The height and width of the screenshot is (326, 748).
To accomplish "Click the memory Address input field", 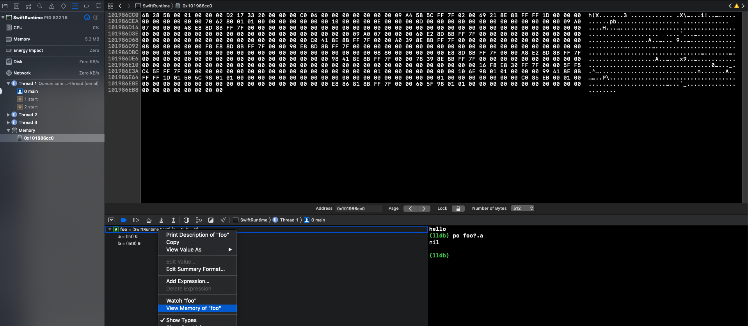I will coord(358,208).
